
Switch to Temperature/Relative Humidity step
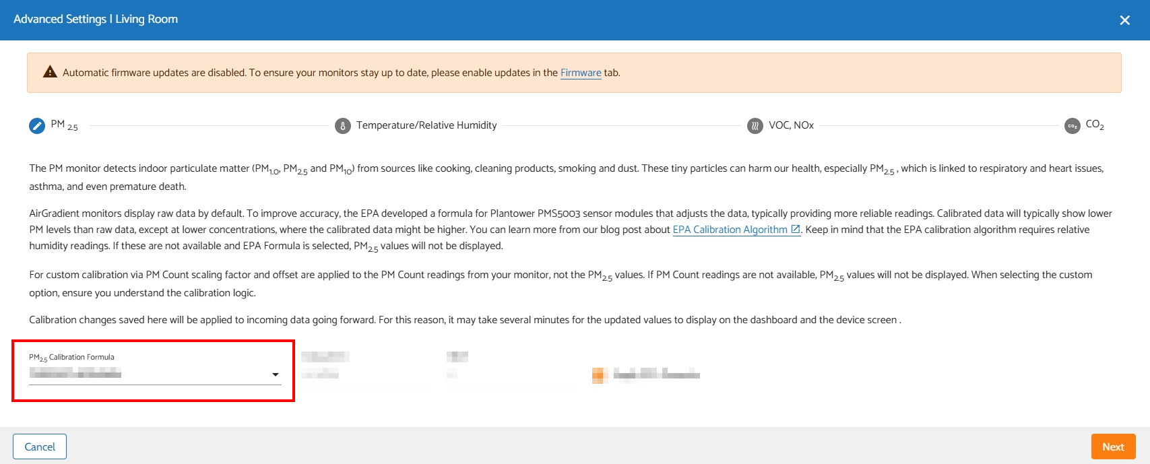(426, 125)
